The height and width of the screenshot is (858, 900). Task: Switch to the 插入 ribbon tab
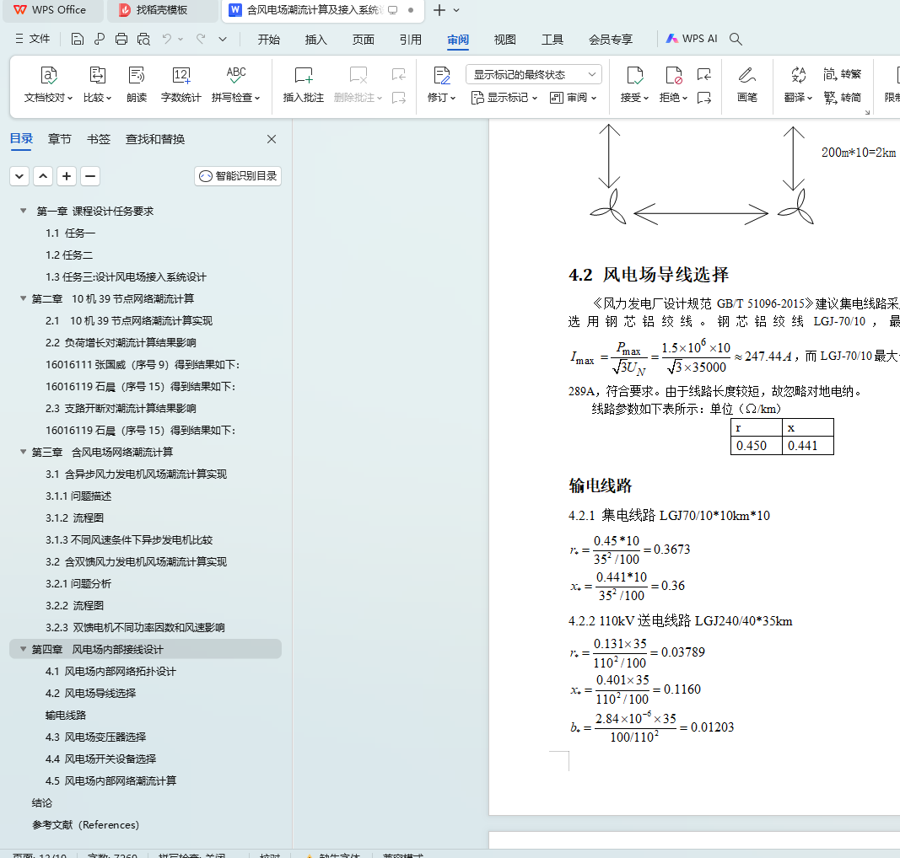tap(315, 40)
